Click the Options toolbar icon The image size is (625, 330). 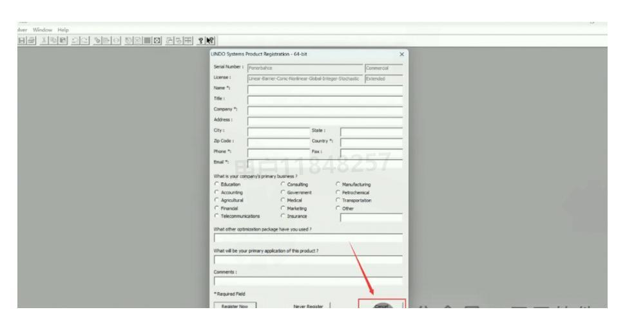coord(157,41)
